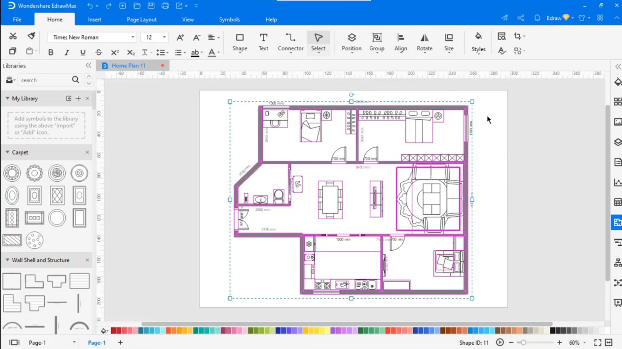Click the Share icon
This screenshot has height=349, width=622.
(x=521, y=18)
